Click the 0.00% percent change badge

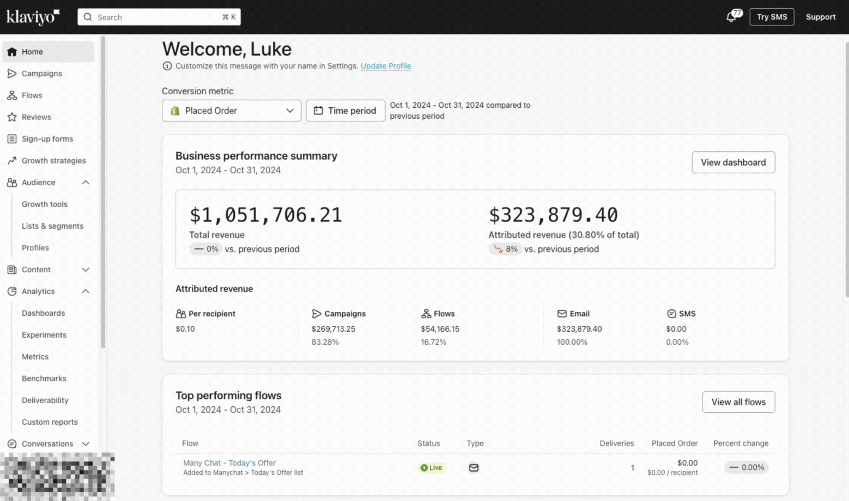[x=747, y=467]
